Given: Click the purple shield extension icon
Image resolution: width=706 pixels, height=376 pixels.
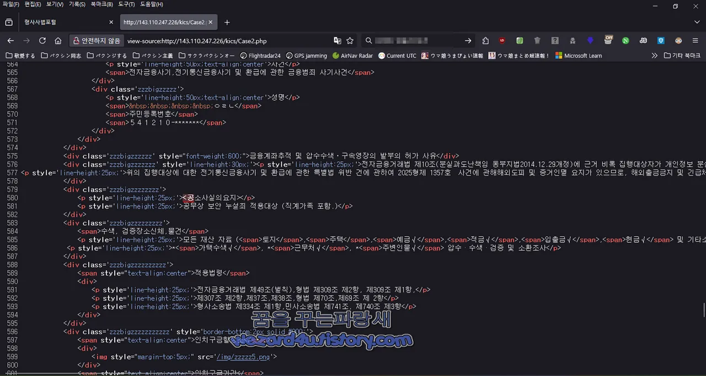Looking at the screenshot, I should (x=590, y=41).
